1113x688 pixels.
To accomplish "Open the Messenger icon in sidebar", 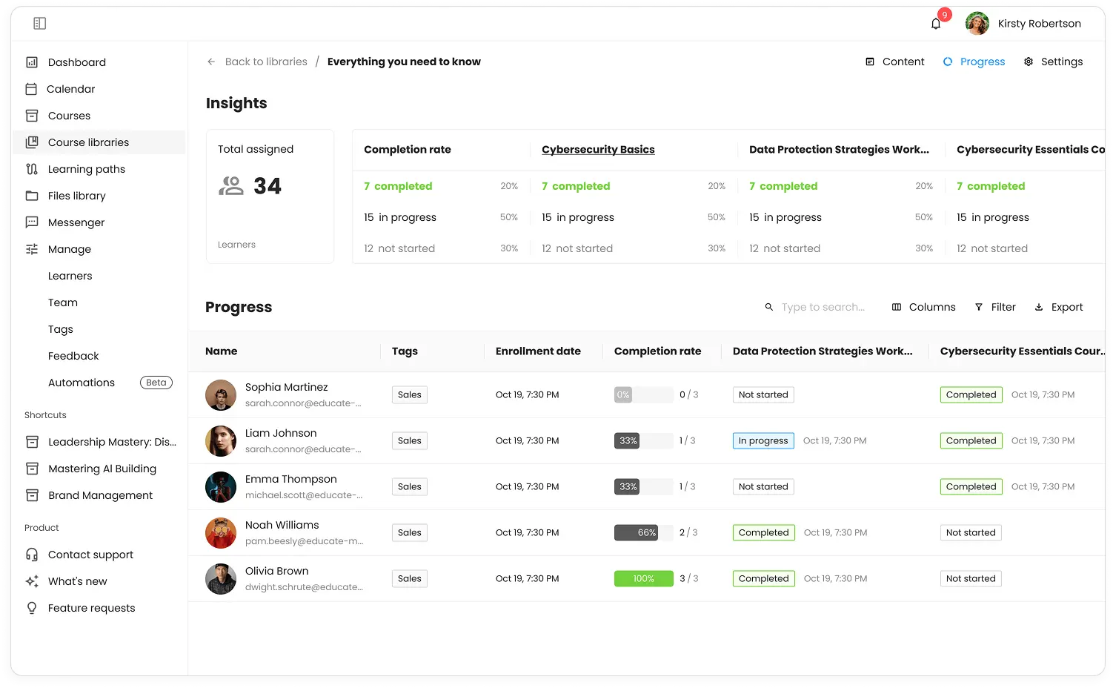I will click(x=31, y=222).
